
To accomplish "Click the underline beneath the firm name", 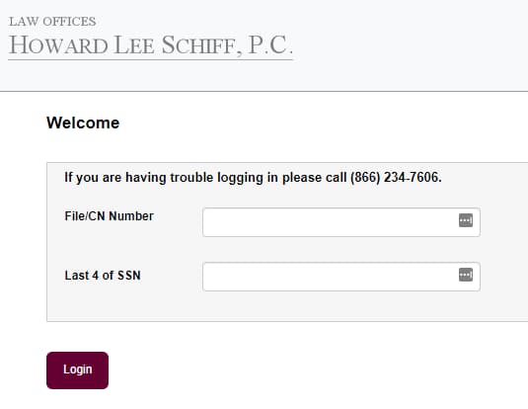I will [151, 60].
